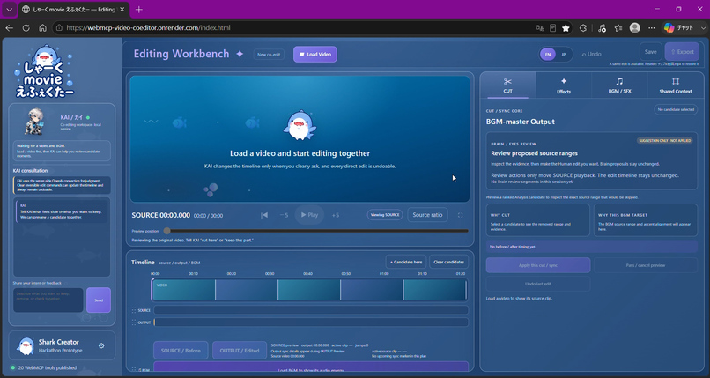Screen dimensions: 710x378
Task: Select the SOURCE / Before preview button
Action: (181, 351)
